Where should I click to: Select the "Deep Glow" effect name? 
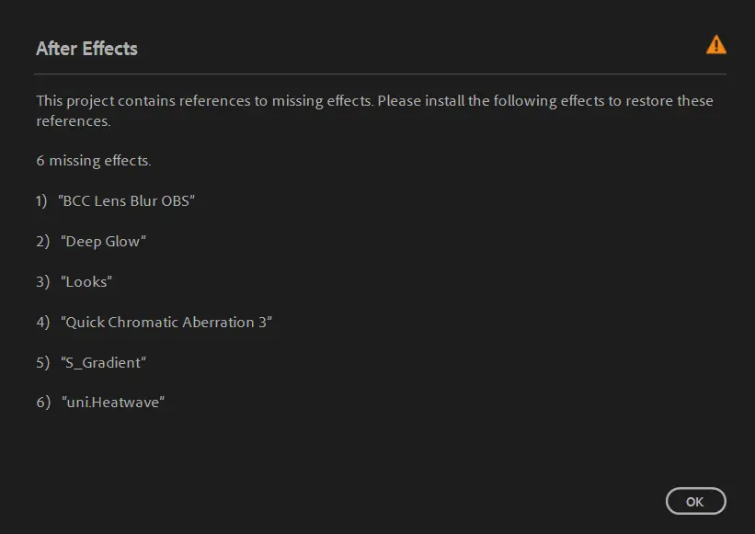click(x=103, y=242)
